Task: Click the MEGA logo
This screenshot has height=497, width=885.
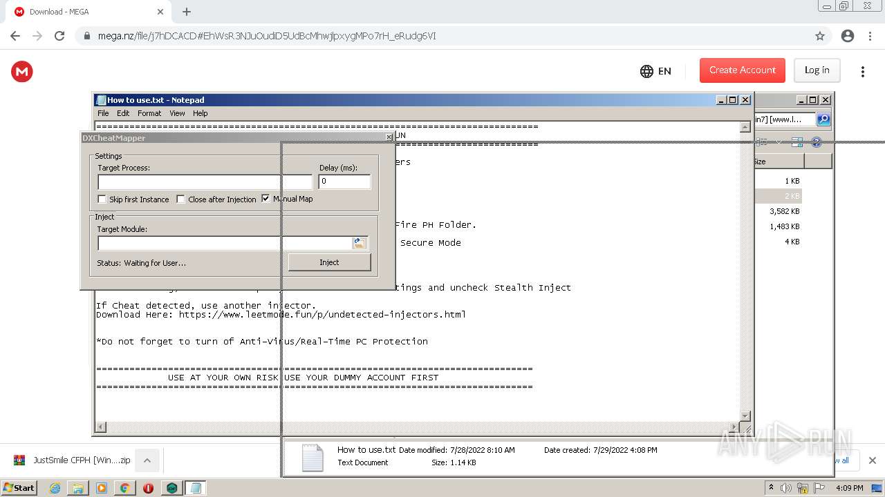Action: point(22,71)
